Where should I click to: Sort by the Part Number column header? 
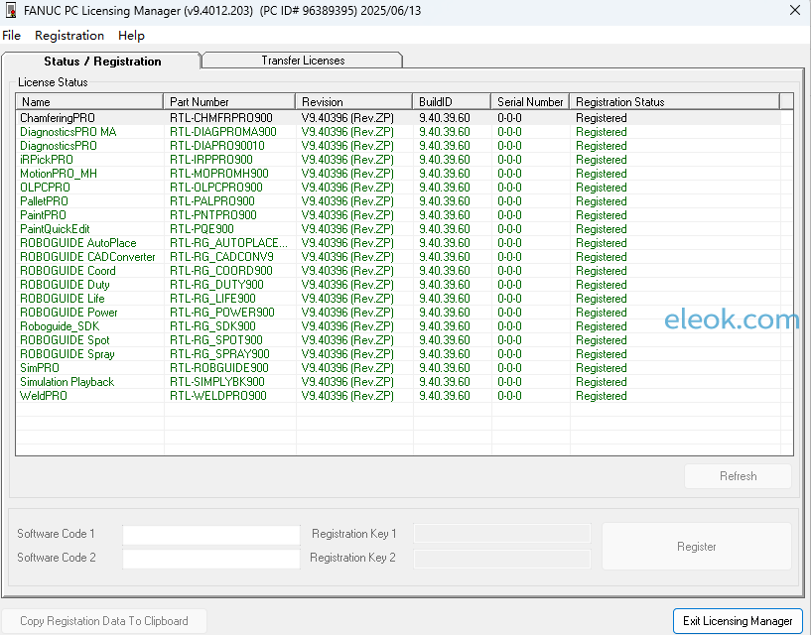pos(229,102)
